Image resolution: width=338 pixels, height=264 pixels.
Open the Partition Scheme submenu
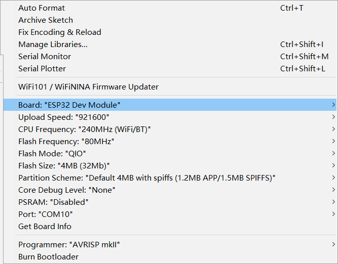(x=147, y=178)
